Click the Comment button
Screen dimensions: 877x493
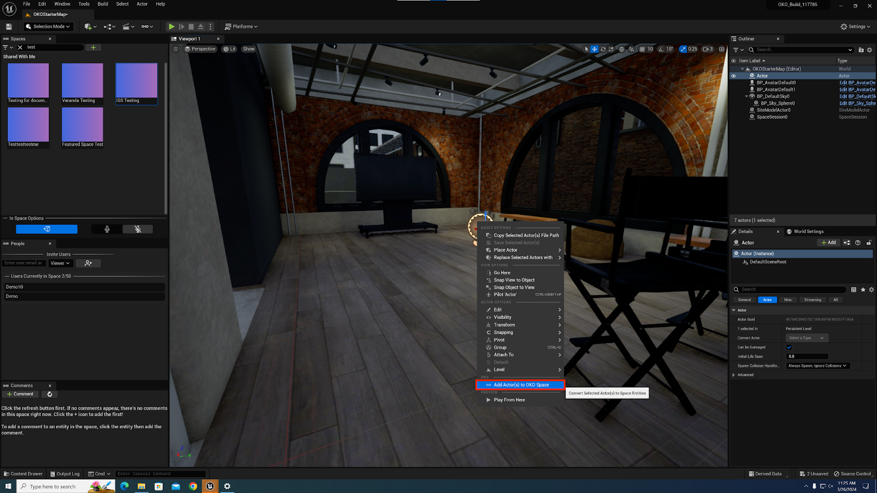coord(20,394)
